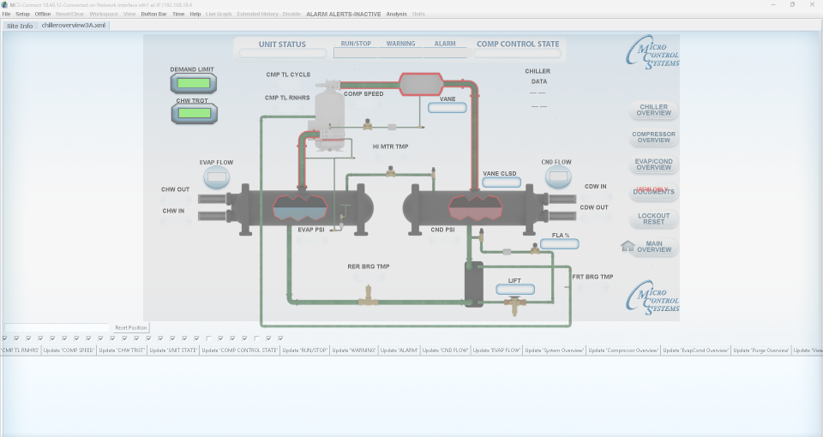Click Update 'EVAP FLOW' button
Viewport: 823px width, 437px height.
coord(496,350)
